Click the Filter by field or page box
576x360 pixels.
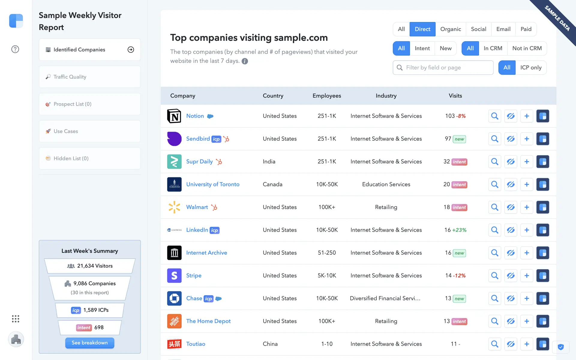coord(447,67)
